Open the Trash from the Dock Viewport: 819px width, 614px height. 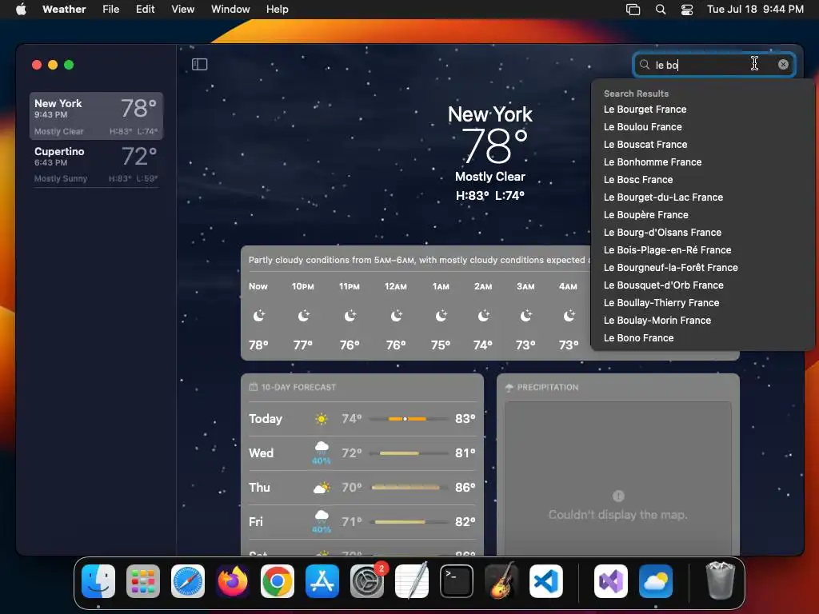721,580
